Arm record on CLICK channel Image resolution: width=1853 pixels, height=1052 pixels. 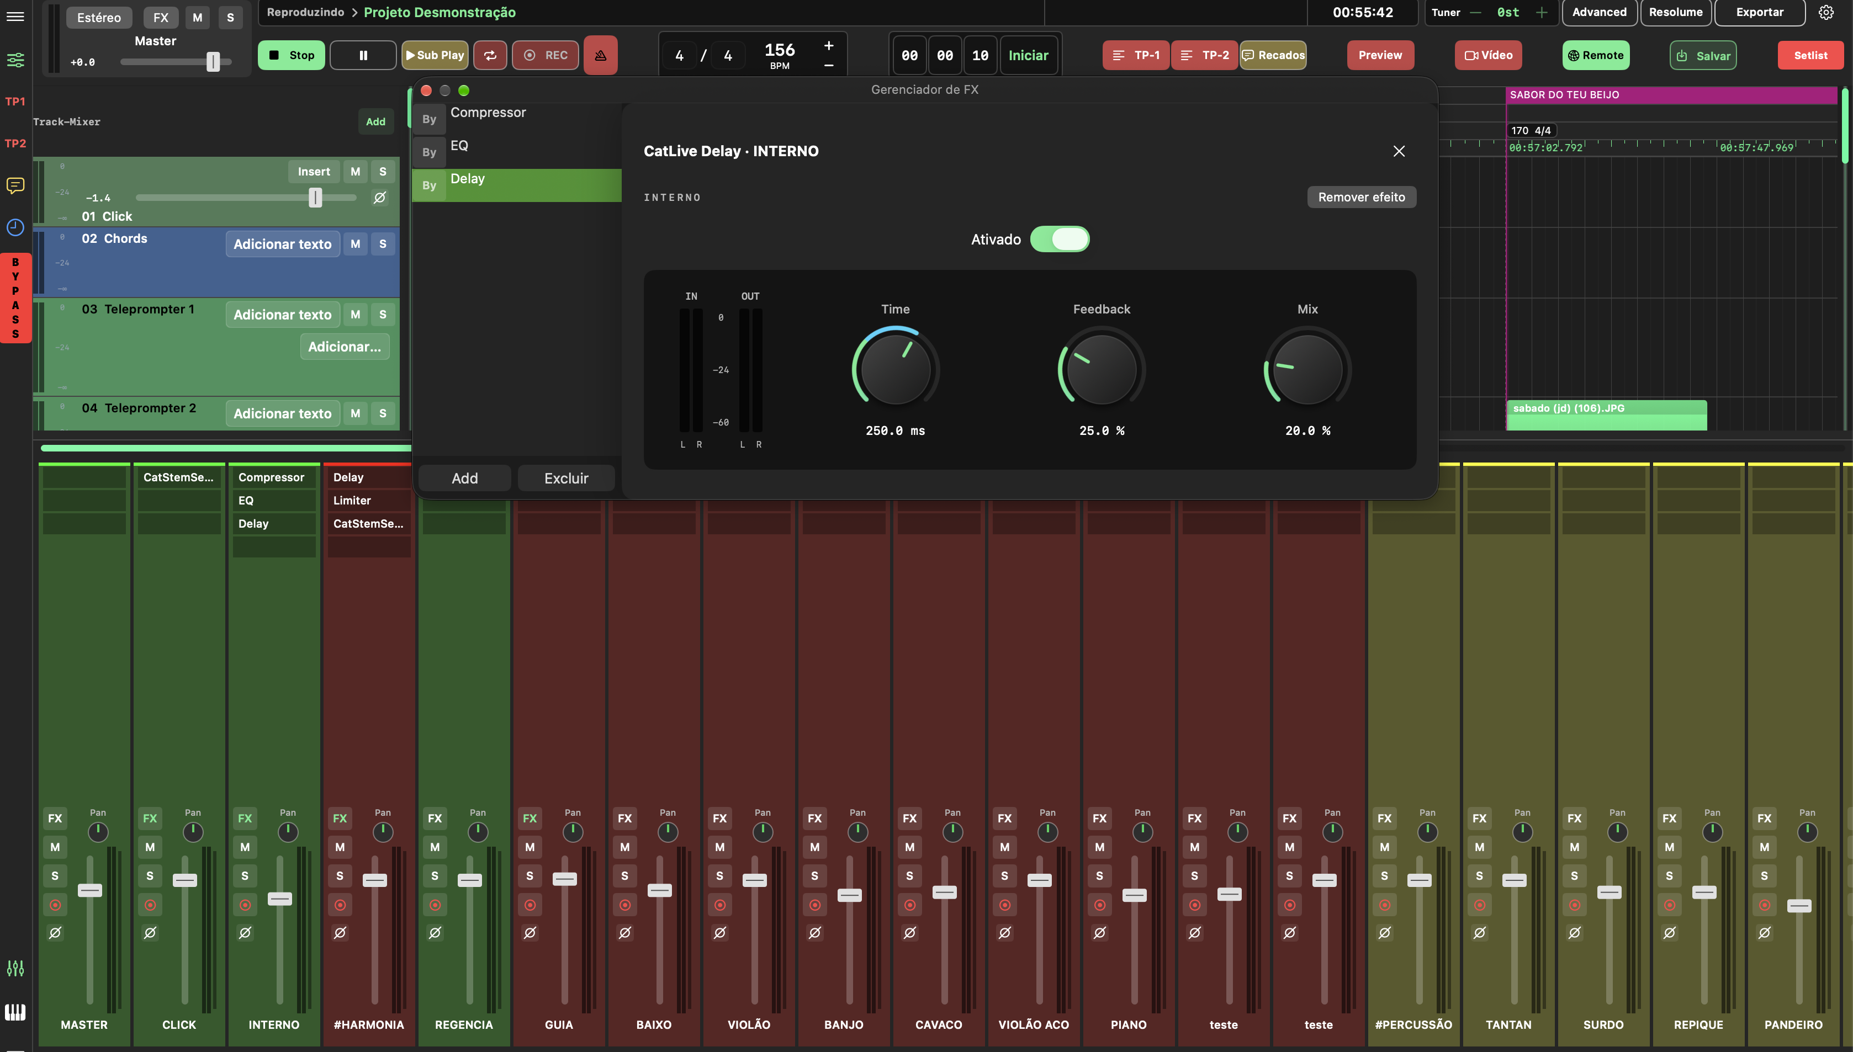click(x=150, y=905)
